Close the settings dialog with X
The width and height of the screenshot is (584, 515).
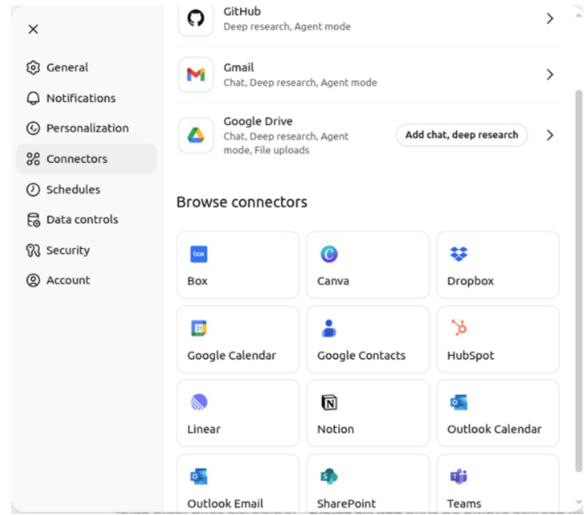pos(33,29)
